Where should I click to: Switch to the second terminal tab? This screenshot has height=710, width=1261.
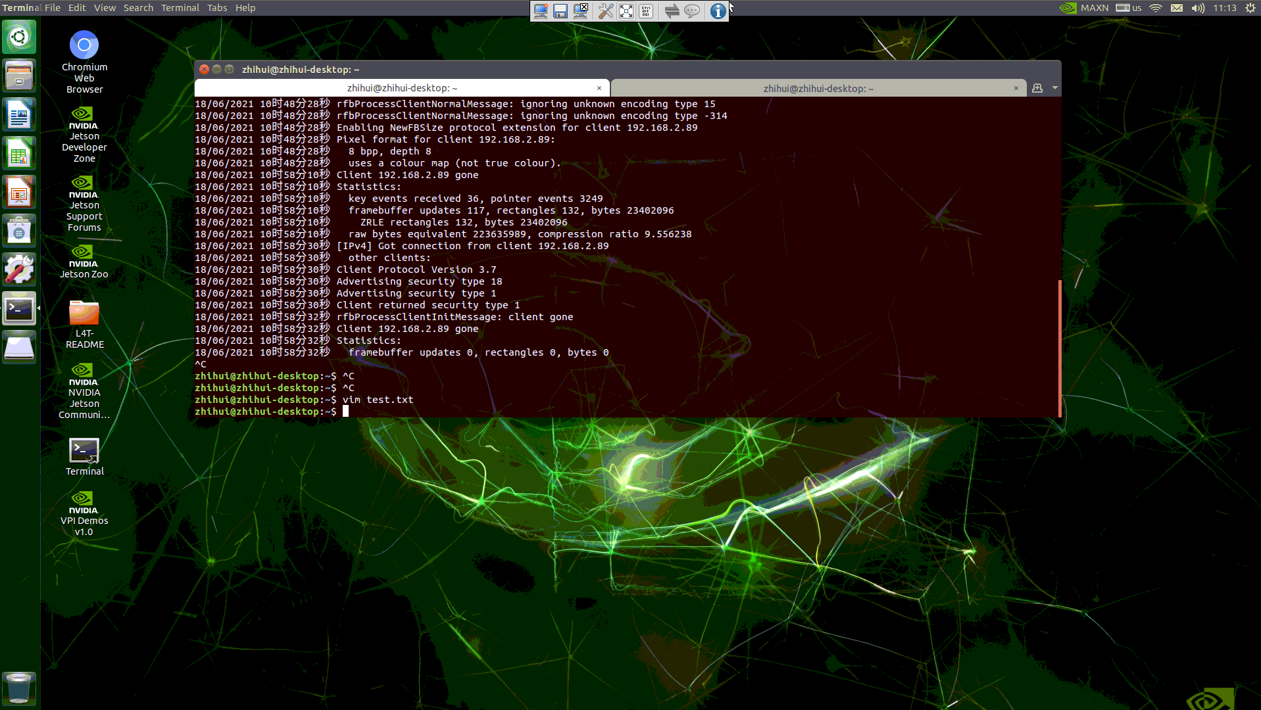pyautogui.click(x=816, y=87)
